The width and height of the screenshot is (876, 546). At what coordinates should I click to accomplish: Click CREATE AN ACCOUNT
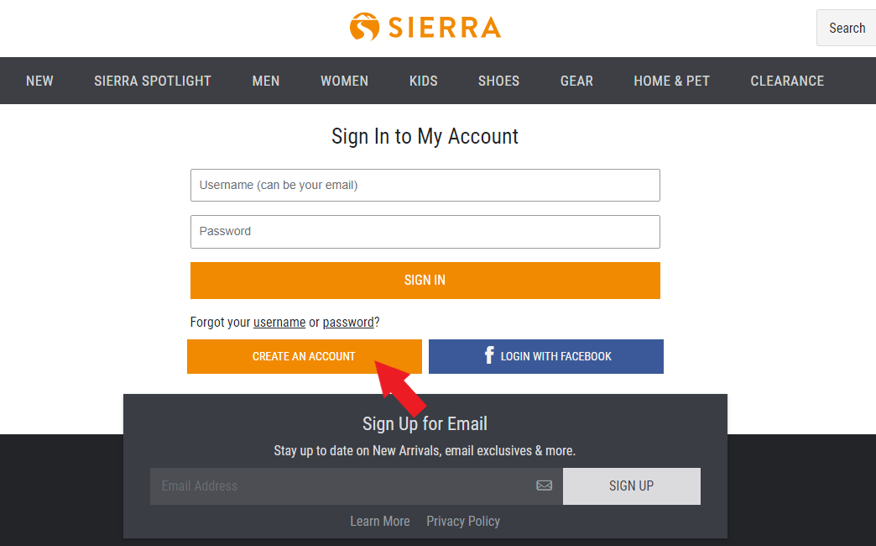304,355
